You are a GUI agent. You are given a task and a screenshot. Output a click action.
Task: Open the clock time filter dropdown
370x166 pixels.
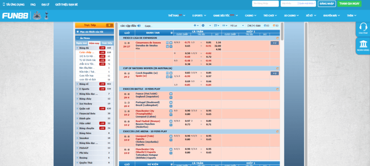point(207,26)
